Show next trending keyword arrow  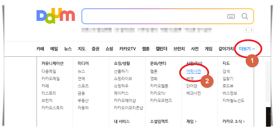[x=251, y=30]
